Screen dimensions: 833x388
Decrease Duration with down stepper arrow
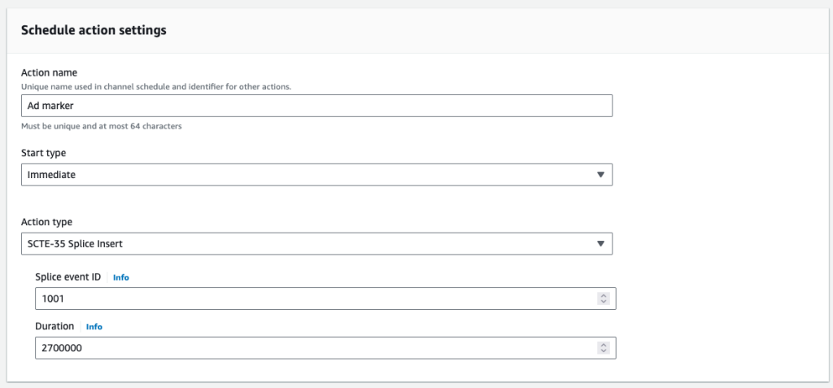click(x=603, y=351)
